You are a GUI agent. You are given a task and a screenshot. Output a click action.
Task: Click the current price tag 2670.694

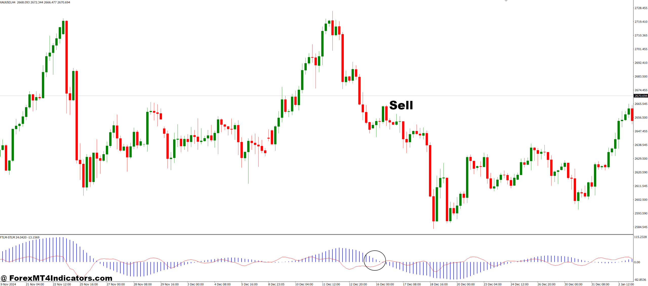[x=641, y=96]
